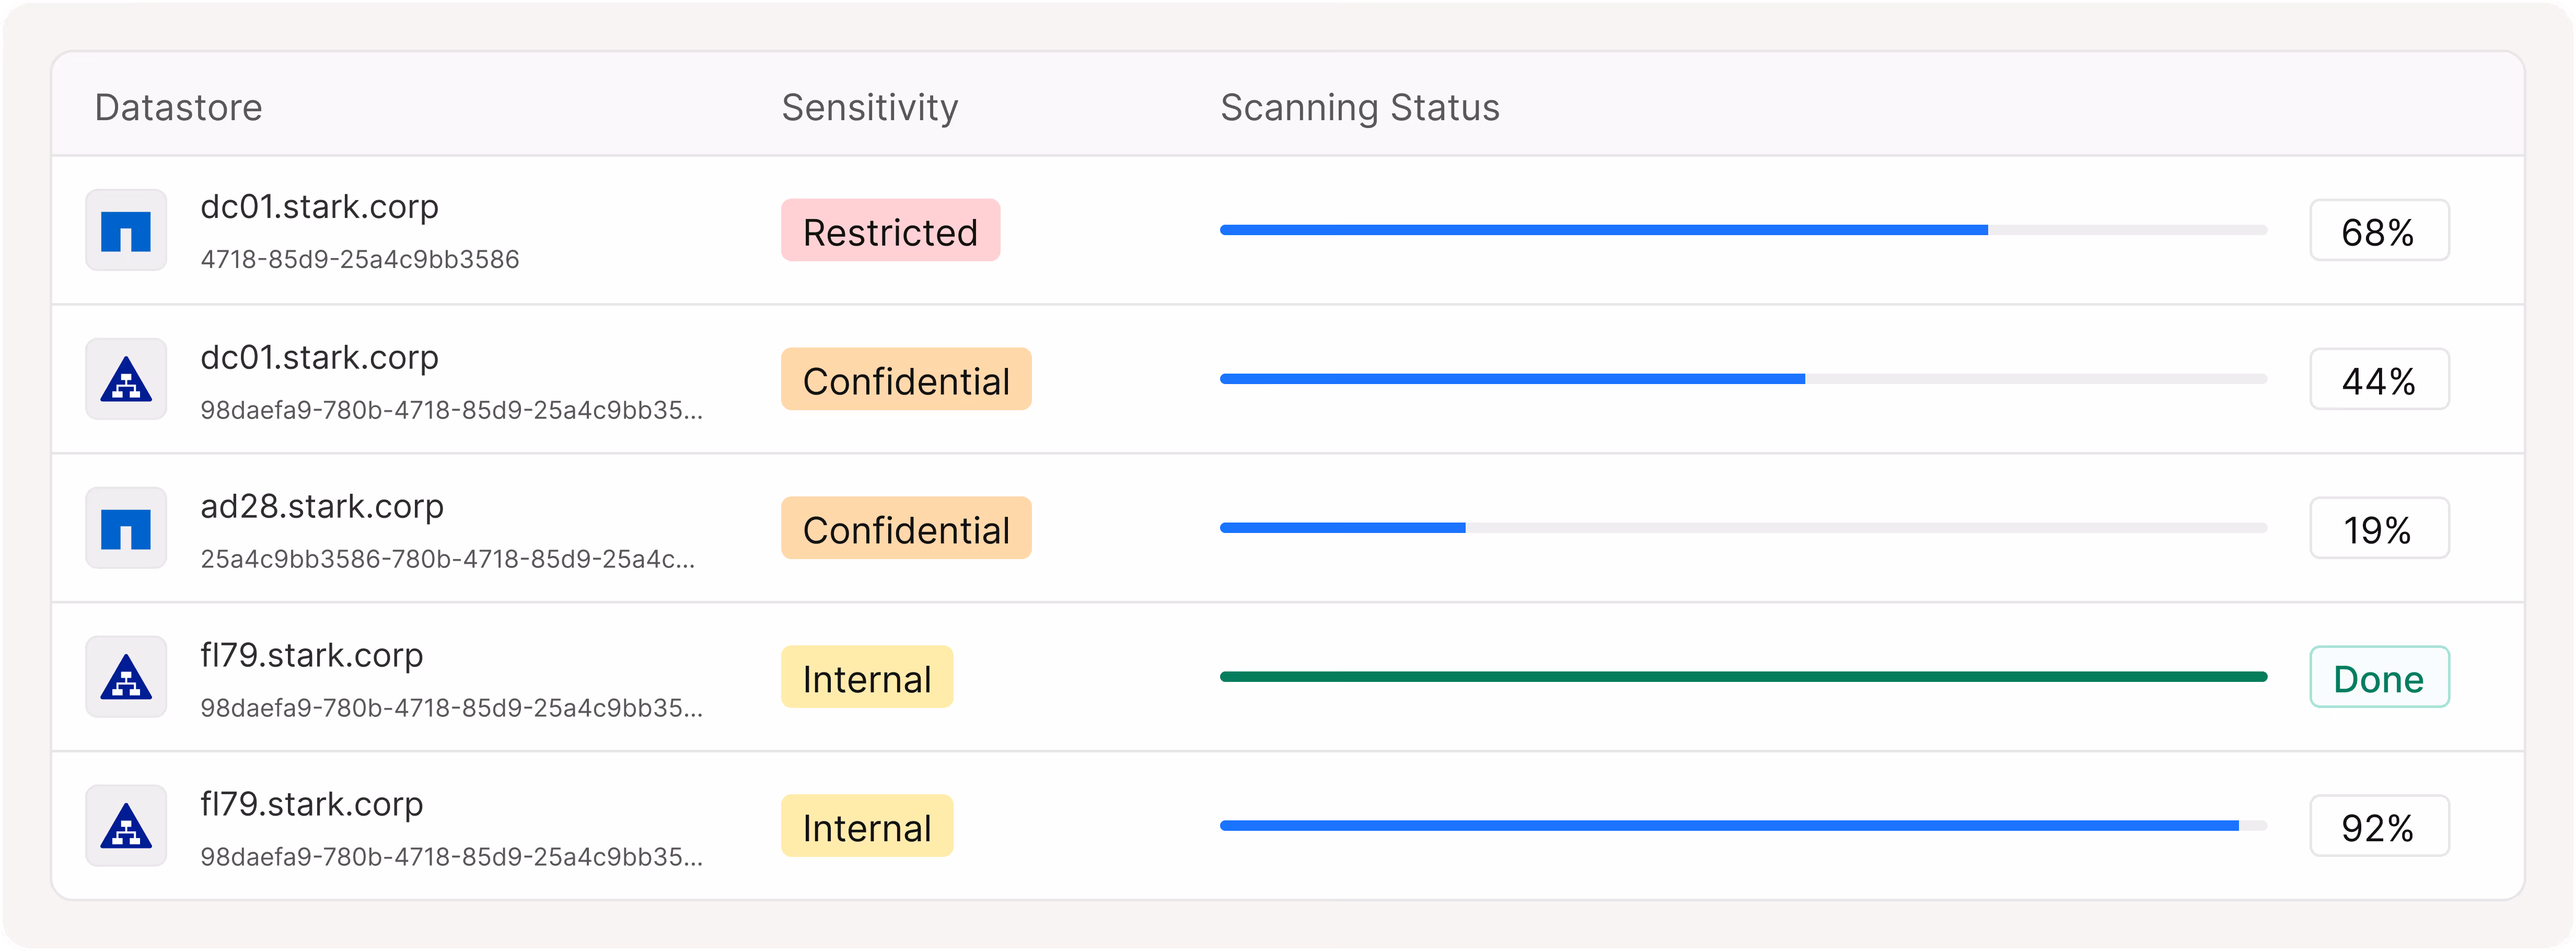2576x951 pixels.
Task: Click the 68% scan percentage badge
Action: pyautogui.click(x=2379, y=231)
